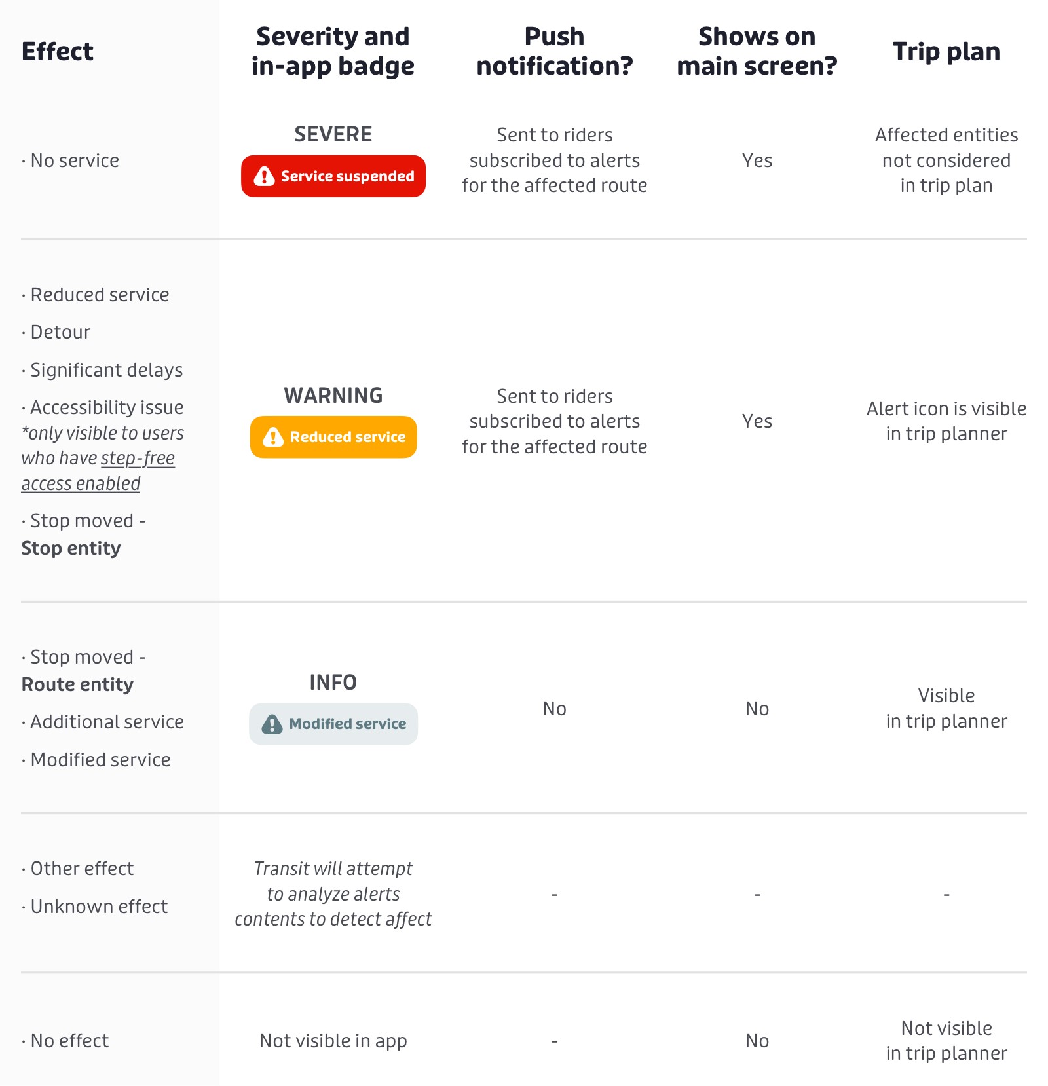This screenshot has height=1086, width=1048.
Task: Select the orange Reduced service badge
Action: pos(333,437)
